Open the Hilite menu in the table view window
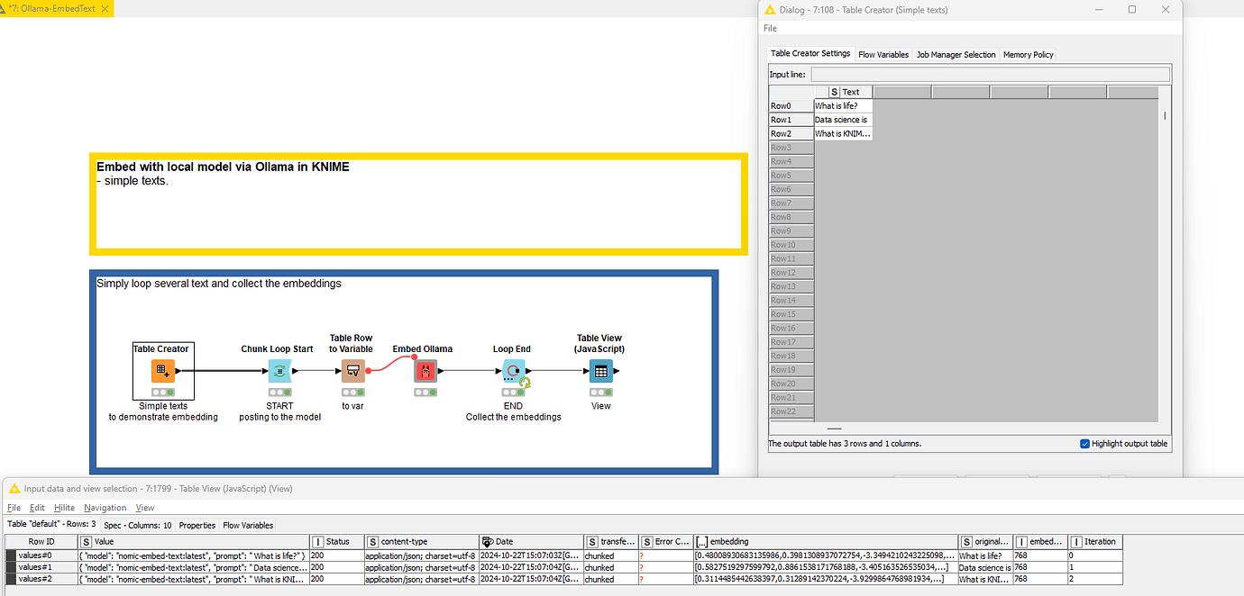Viewport: 1244px width, 596px height. pos(64,507)
